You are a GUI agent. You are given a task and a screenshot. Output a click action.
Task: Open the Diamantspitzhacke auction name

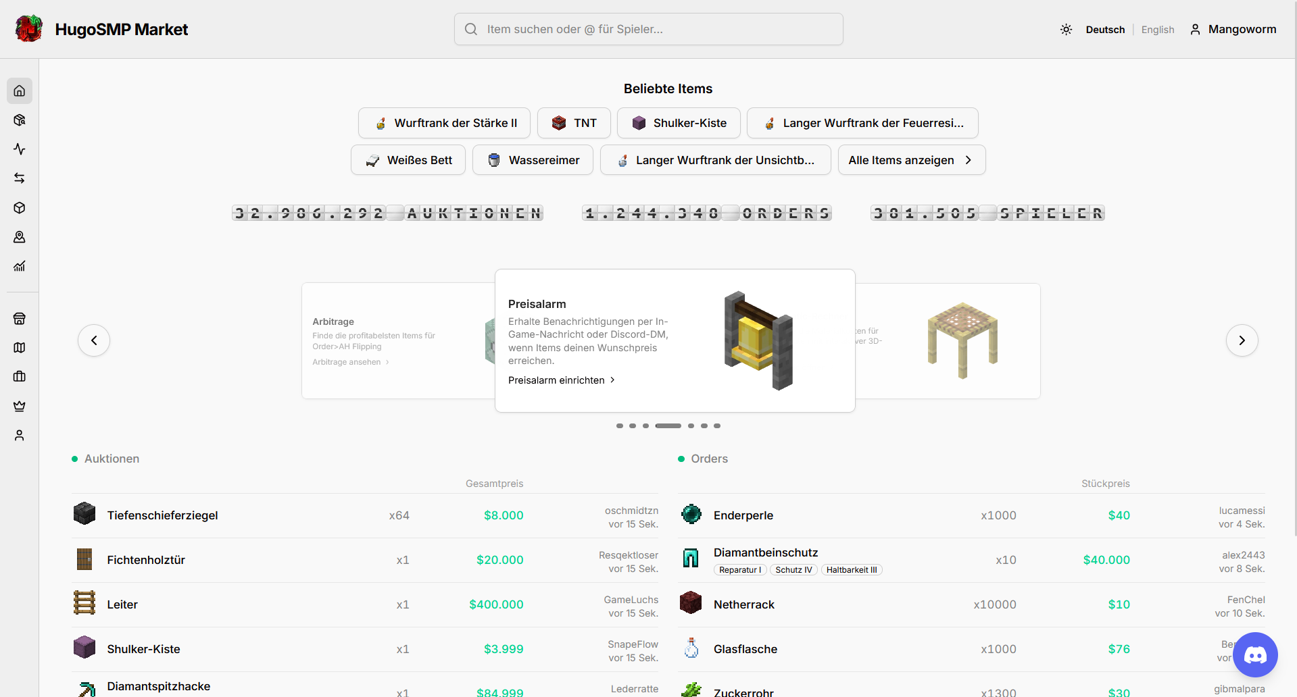click(159, 686)
